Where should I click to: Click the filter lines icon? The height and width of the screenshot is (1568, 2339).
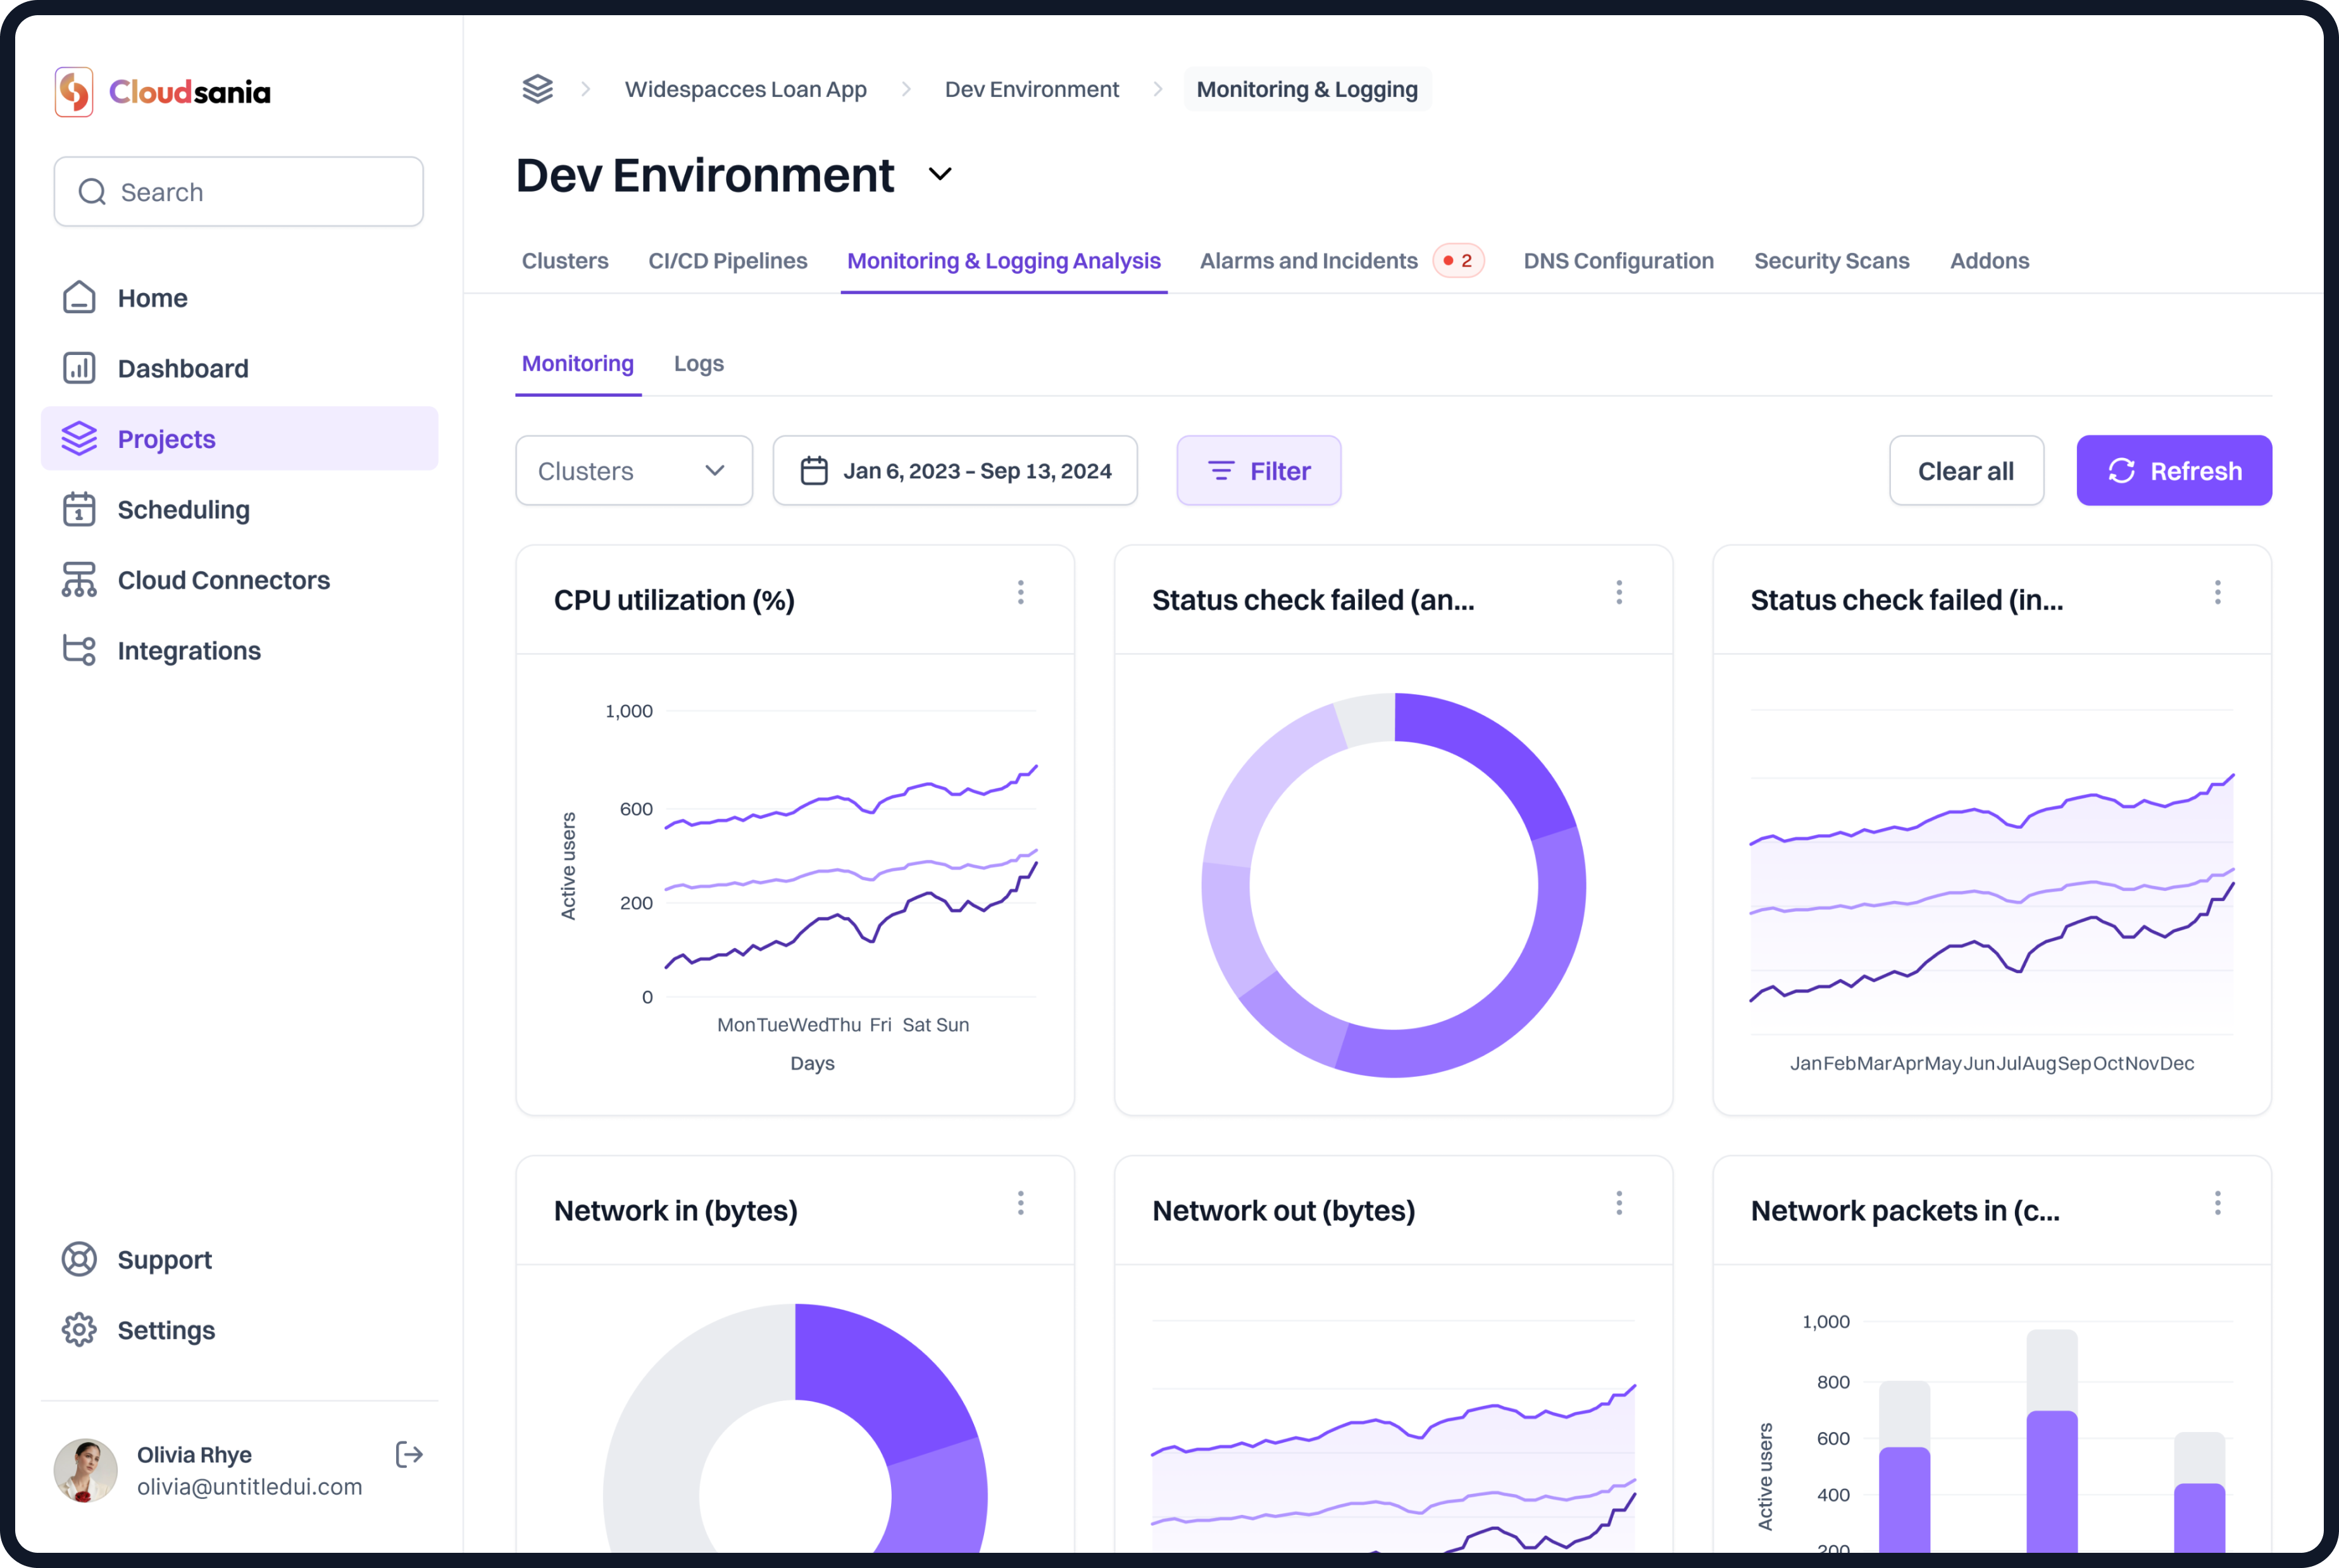(x=1221, y=471)
